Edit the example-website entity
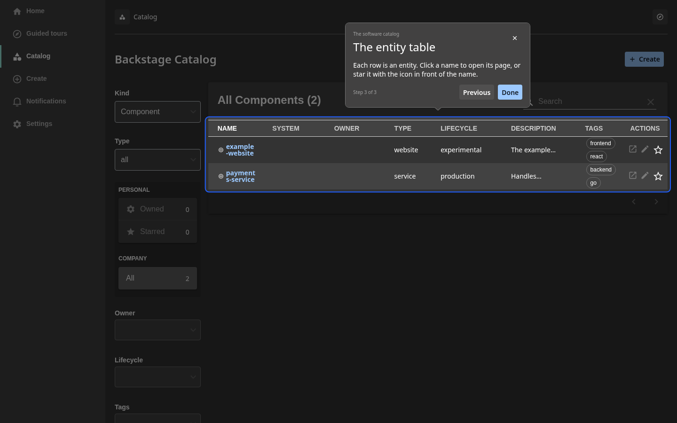 pos(645,149)
